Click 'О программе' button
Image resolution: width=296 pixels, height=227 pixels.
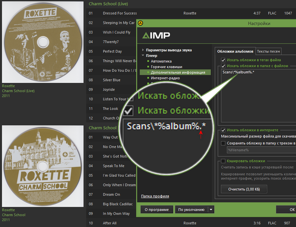(157, 210)
